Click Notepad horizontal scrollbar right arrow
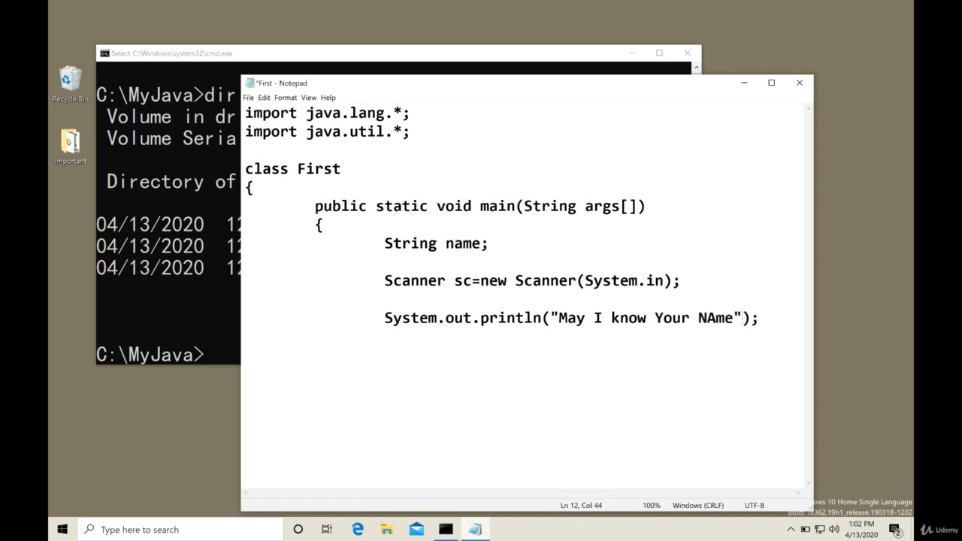 [x=799, y=493]
